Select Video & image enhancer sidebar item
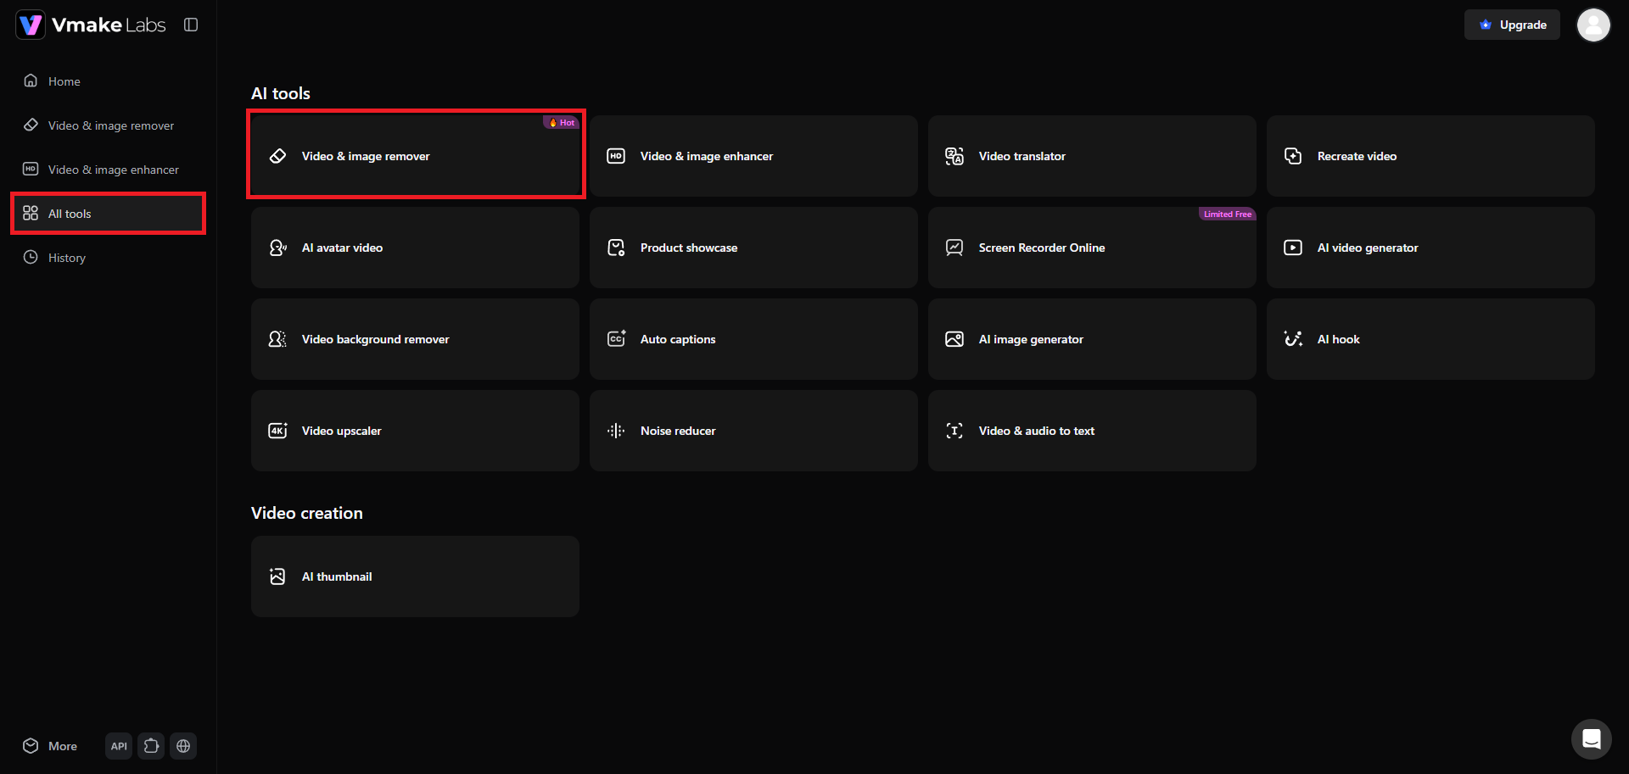 pyautogui.click(x=109, y=170)
